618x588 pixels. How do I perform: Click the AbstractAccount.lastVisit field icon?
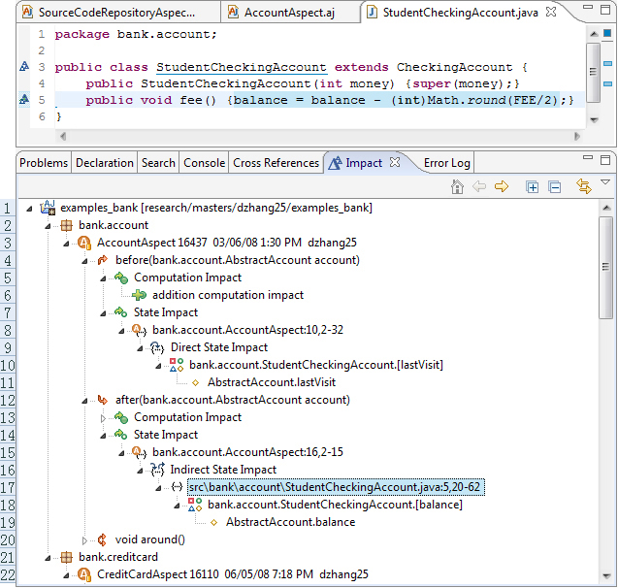point(196,382)
